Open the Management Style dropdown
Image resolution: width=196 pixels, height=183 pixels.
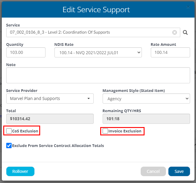(146, 98)
